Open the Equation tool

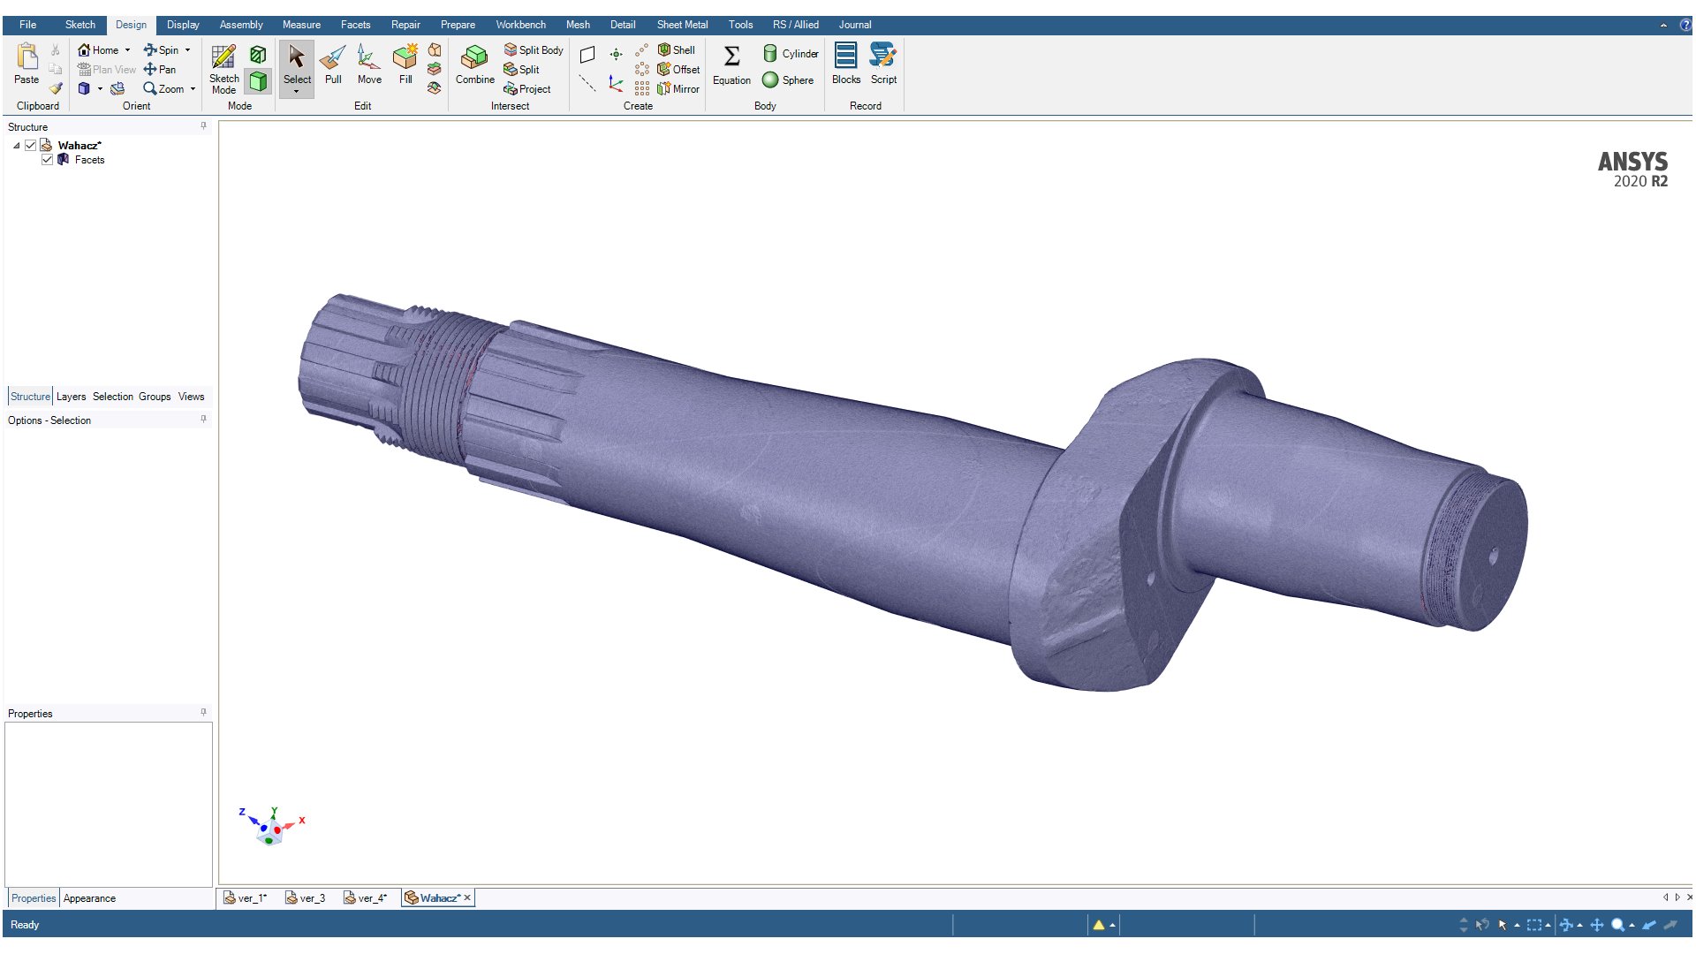pos(731,64)
